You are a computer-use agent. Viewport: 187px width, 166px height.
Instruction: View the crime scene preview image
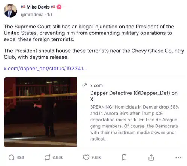click(40, 112)
